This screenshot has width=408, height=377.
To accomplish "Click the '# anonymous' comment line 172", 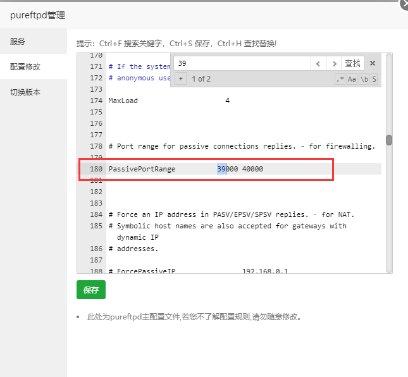I will click(139, 78).
